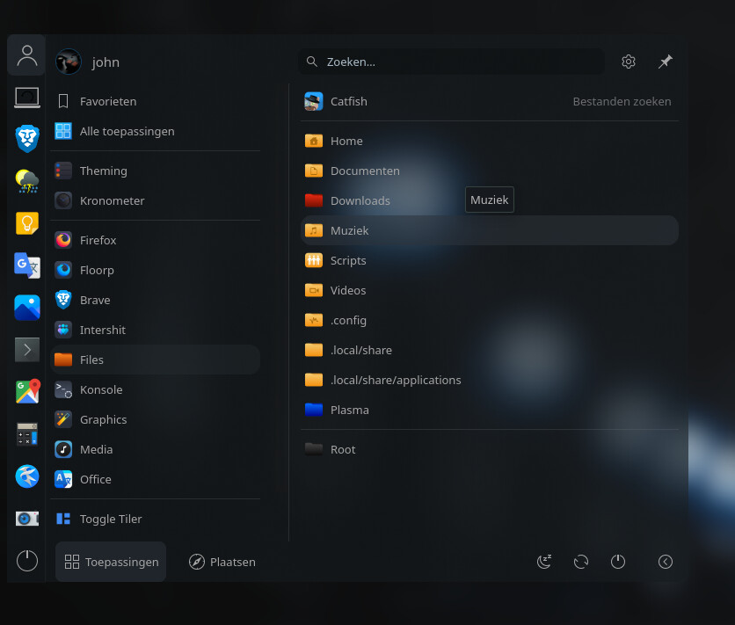The image size is (735, 625).
Task: Open the Media category
Action: click(155, 449)
